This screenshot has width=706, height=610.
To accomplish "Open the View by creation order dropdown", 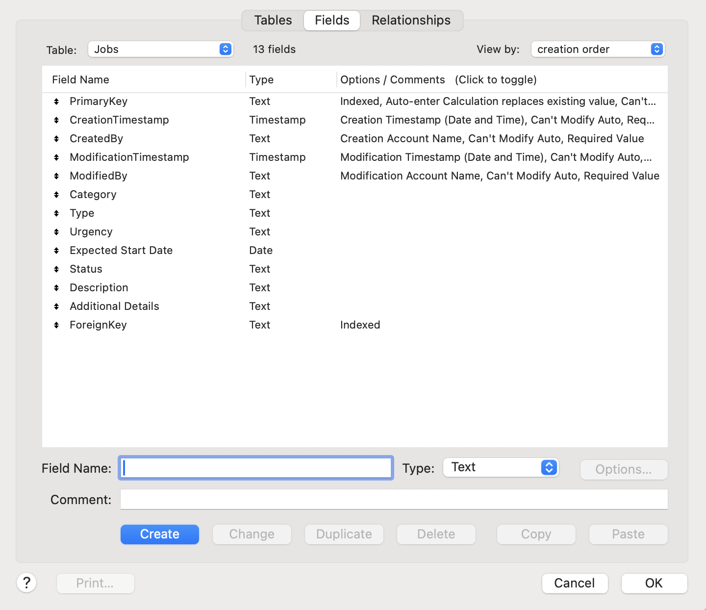I will 597,49.
